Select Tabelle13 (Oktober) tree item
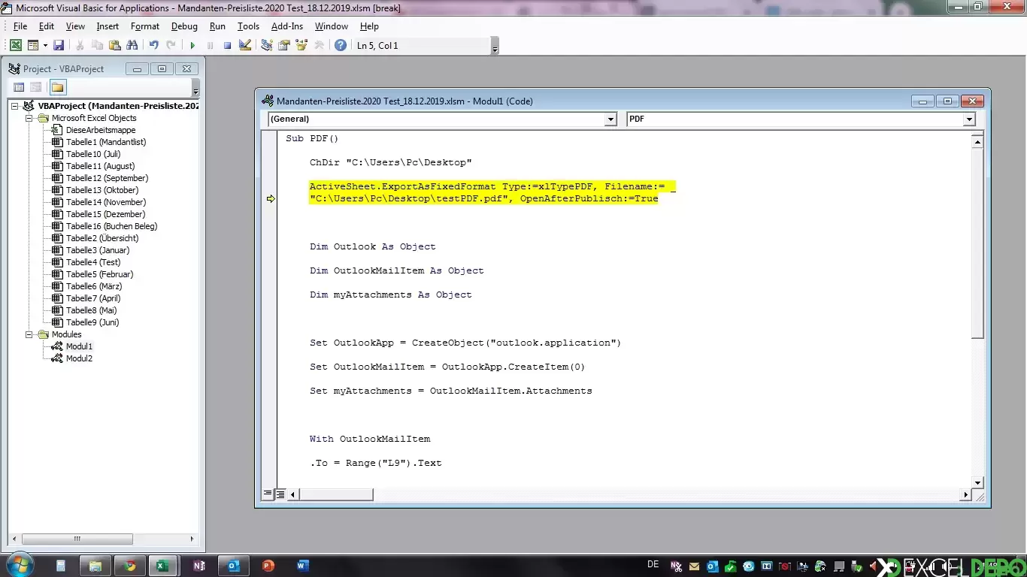The width and height of the screenshot is (1027, 577). (x=101, y=190)
